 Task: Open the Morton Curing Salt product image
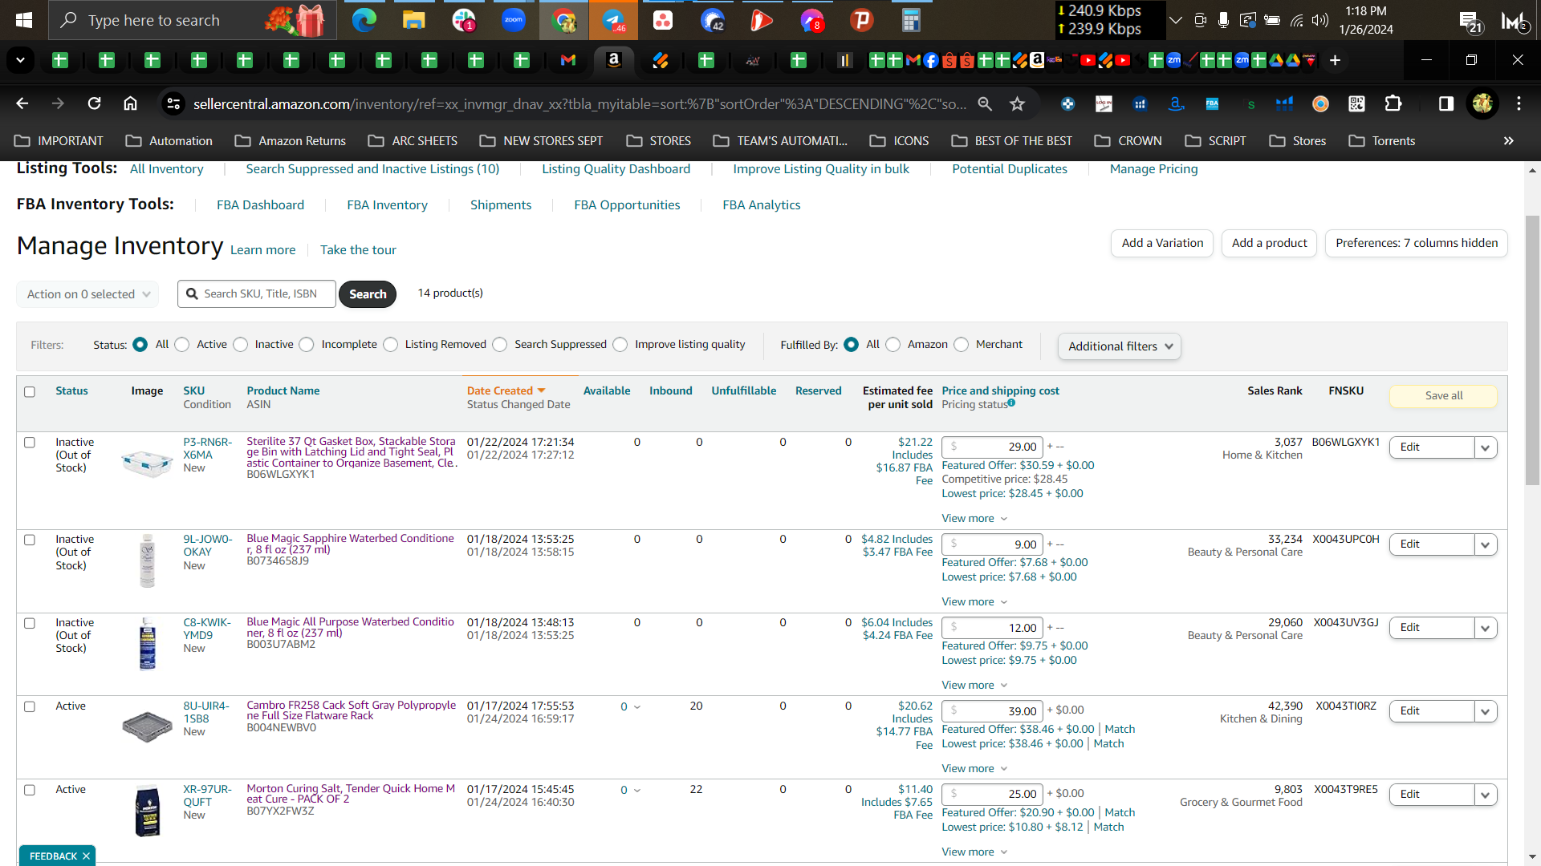point(148,811)
